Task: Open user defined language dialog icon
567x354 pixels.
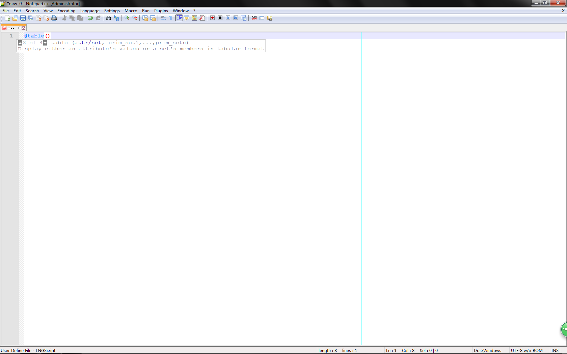Action: 186,18
